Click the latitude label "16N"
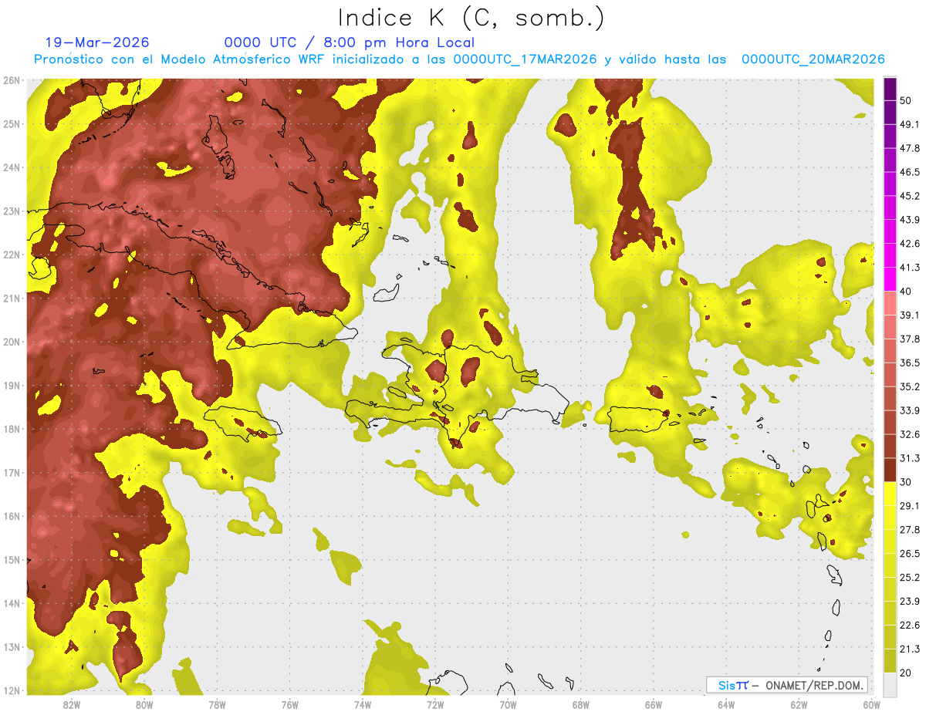The width and height of the screenshot is (926, 715). pyautogui.click(x=12, y=516)
